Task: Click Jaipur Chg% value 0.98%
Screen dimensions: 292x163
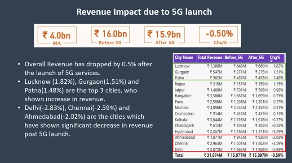Action: pos(278,90)
